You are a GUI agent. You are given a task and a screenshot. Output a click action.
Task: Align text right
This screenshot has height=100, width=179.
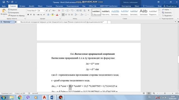click(x=69, y=15)
